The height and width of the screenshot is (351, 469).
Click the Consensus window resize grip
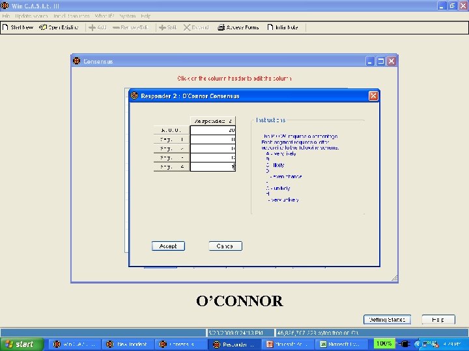tap(395, 278)
